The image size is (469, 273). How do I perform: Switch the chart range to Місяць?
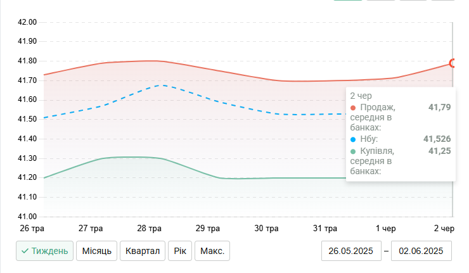(96, 251)
